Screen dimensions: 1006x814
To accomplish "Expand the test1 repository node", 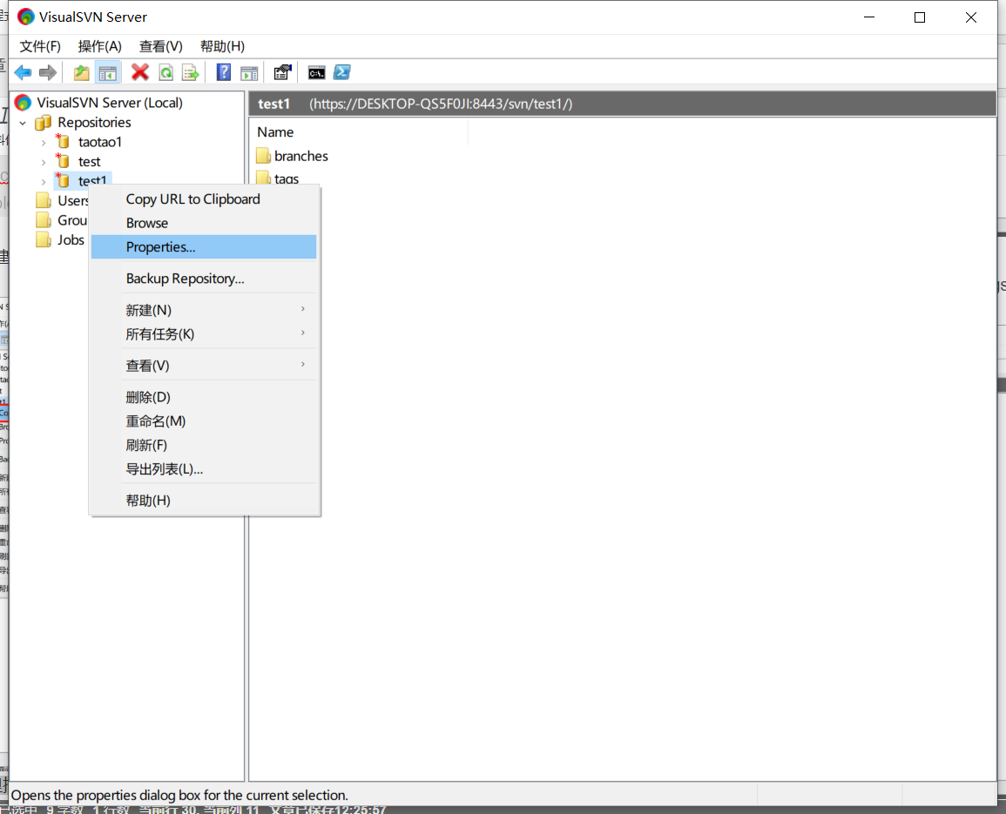I will pyautogui.click(x=44, y=182).
